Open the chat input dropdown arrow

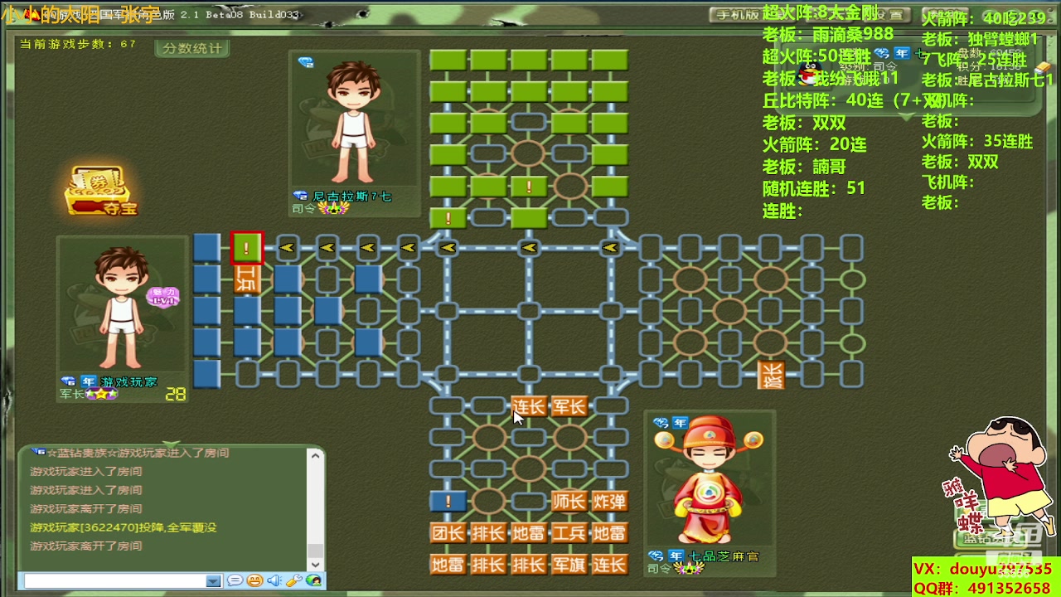214,581
